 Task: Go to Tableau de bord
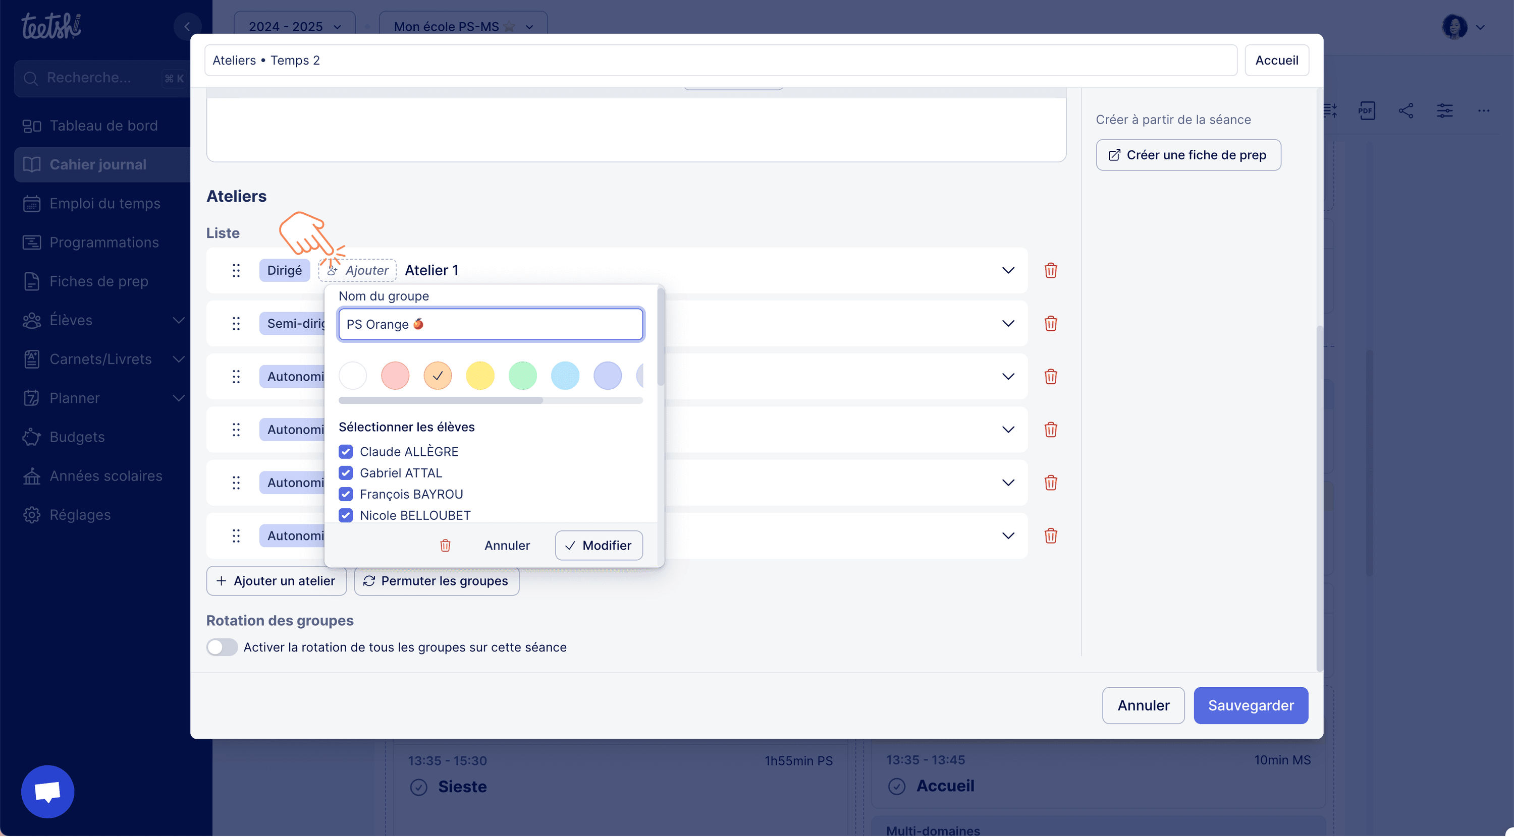pyautogui.click(x=103, y=126)
